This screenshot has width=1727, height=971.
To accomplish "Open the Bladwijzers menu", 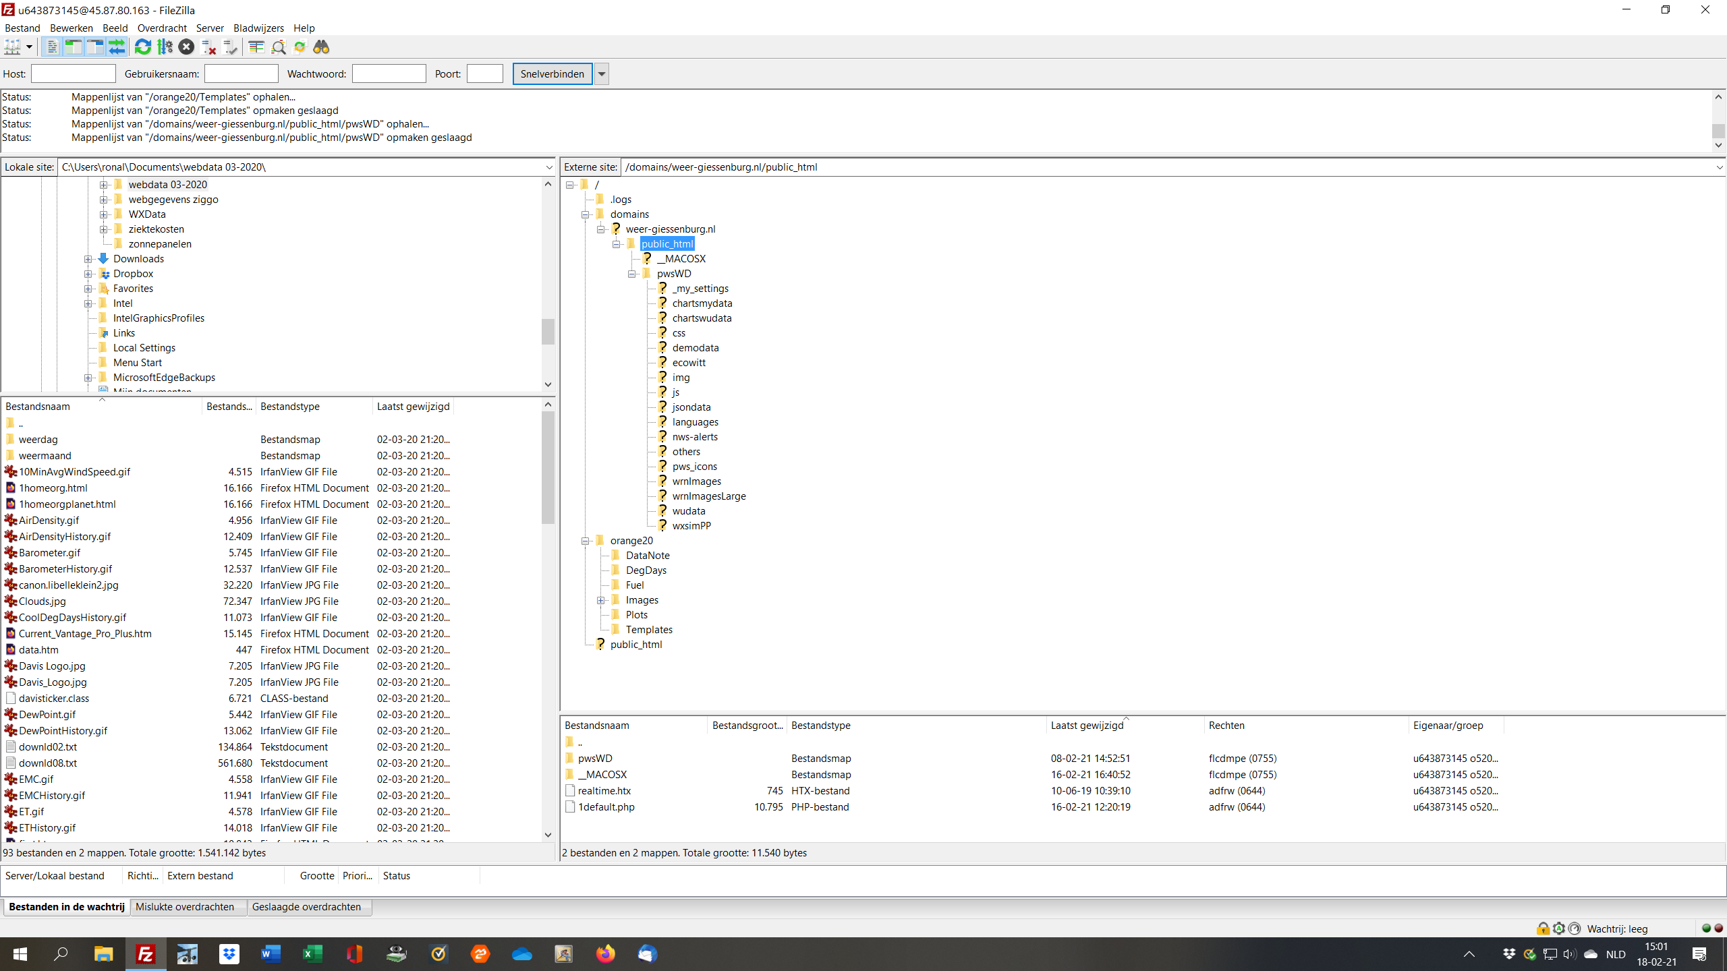I will pyautogui.click(x=258, y=28).
